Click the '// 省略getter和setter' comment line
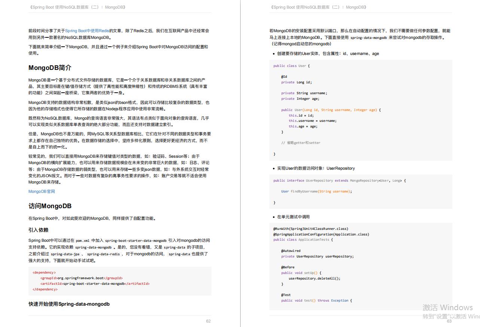Image resolution: width=480 pixels, height=327 pixels. point(301,143)
